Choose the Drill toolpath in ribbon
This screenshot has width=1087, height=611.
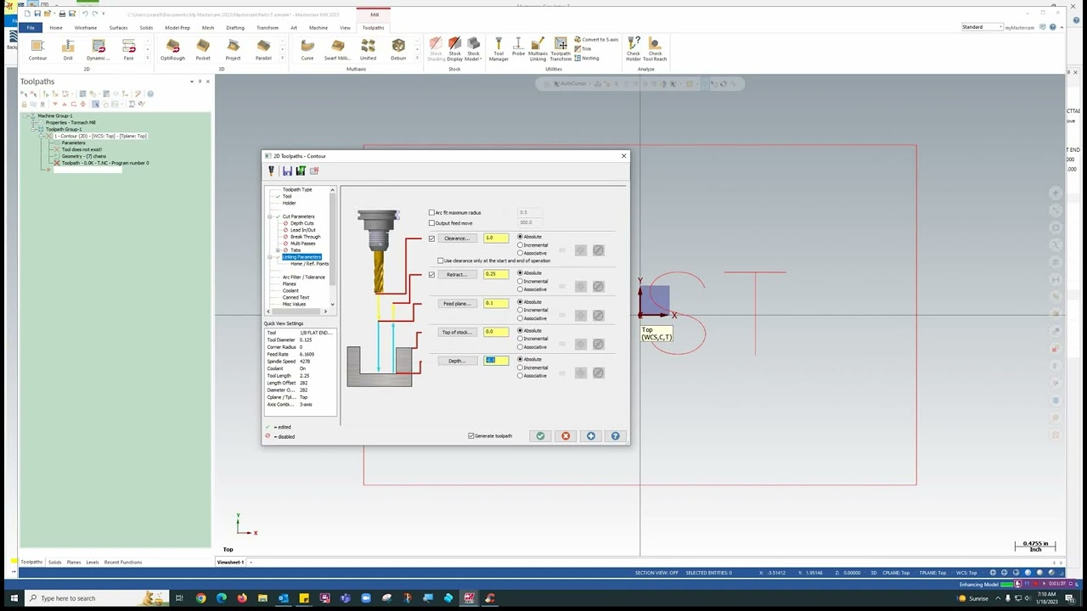pos(68,49)
